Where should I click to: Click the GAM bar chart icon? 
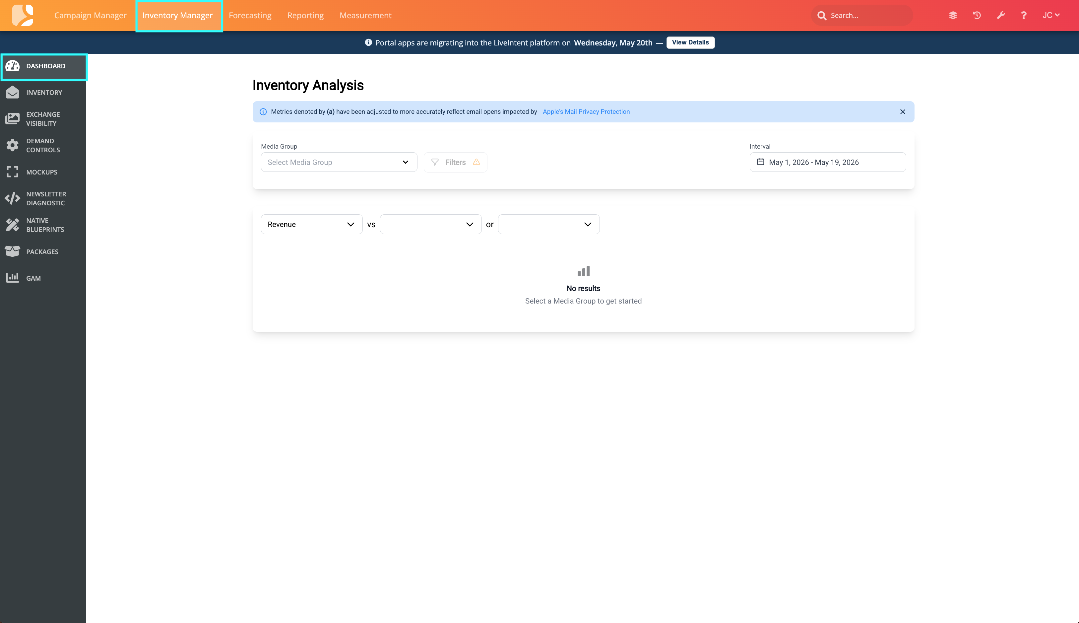(x=12, y=278)
